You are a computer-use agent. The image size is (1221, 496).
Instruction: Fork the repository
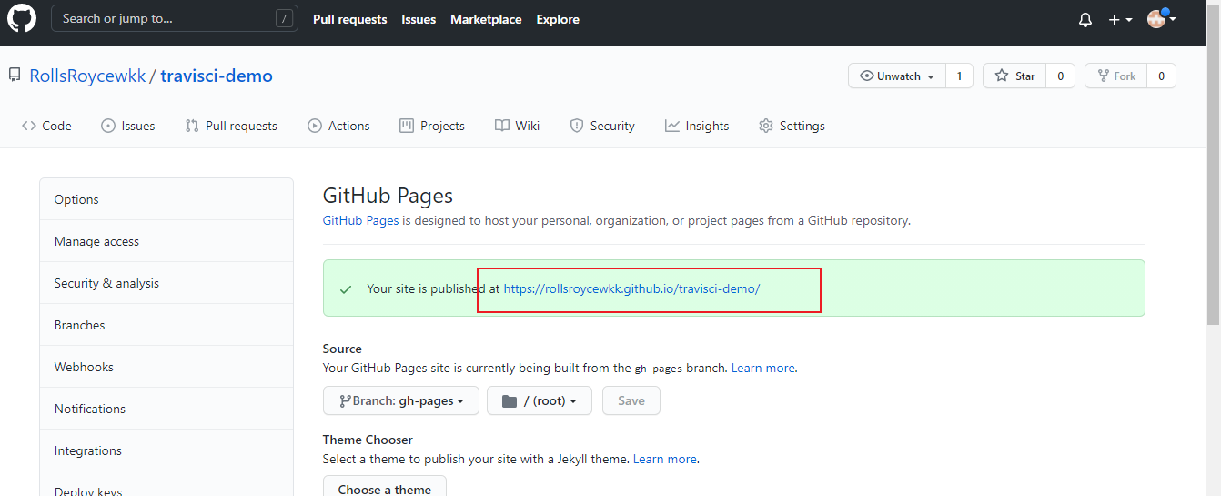pos(1115,76)
